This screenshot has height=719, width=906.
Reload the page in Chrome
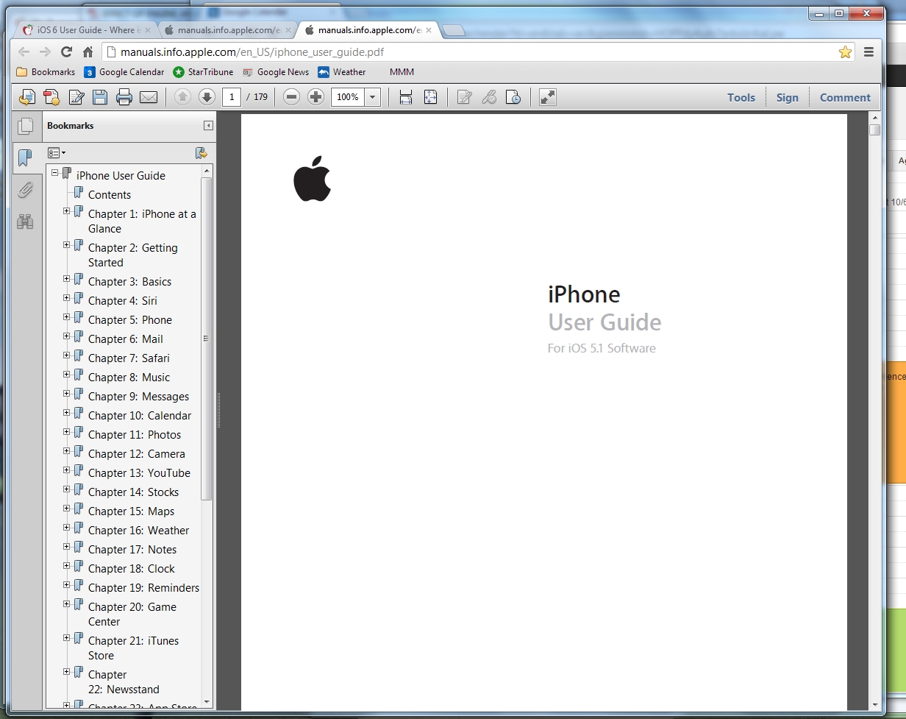coord(66,52)
